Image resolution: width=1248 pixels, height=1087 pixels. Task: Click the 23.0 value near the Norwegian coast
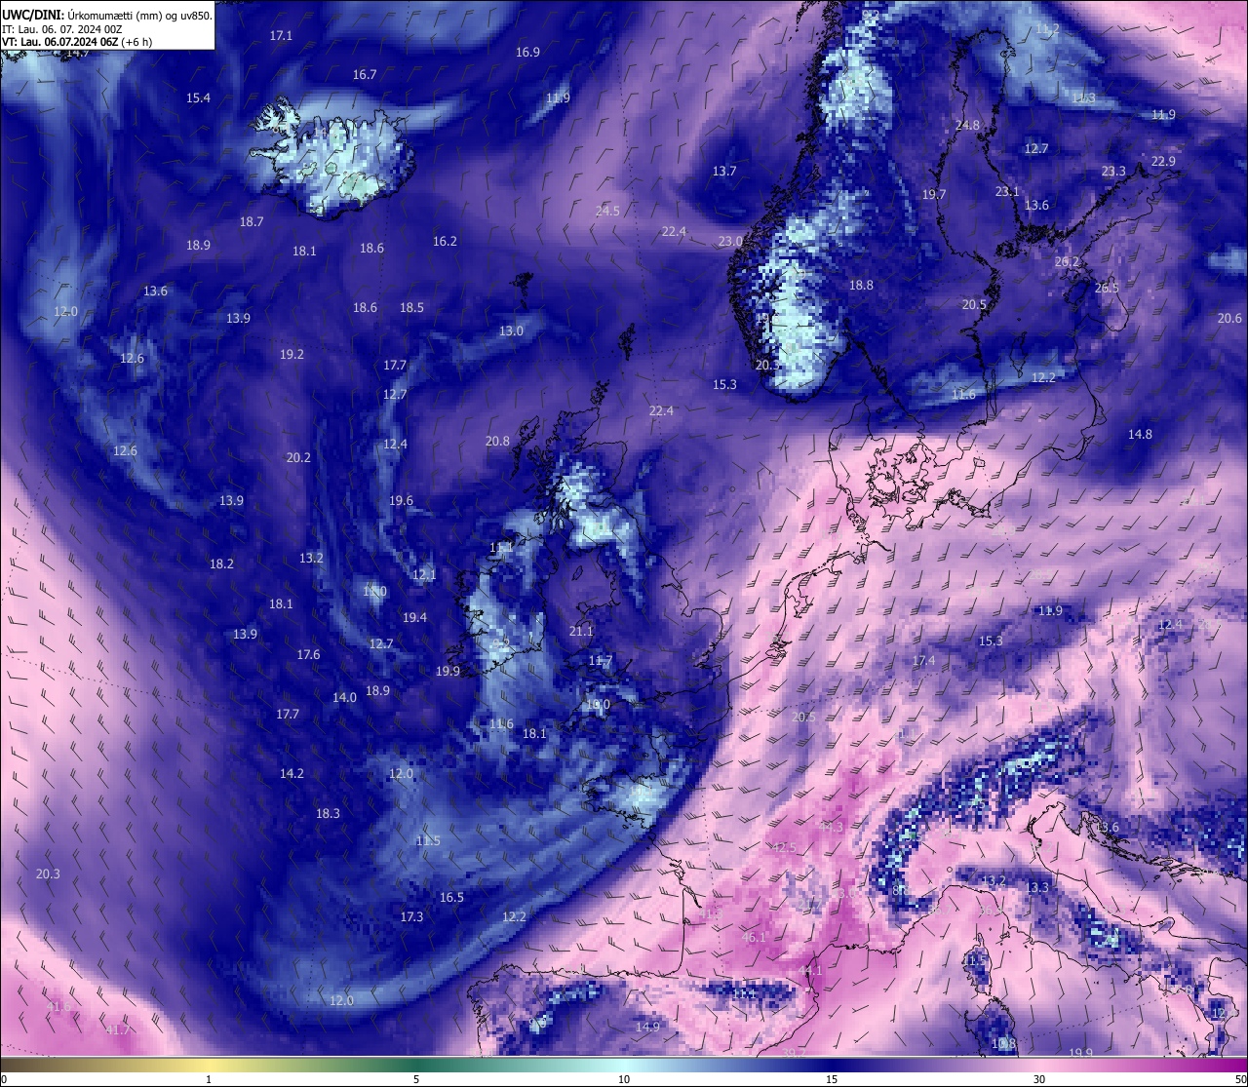click(730, 241)
